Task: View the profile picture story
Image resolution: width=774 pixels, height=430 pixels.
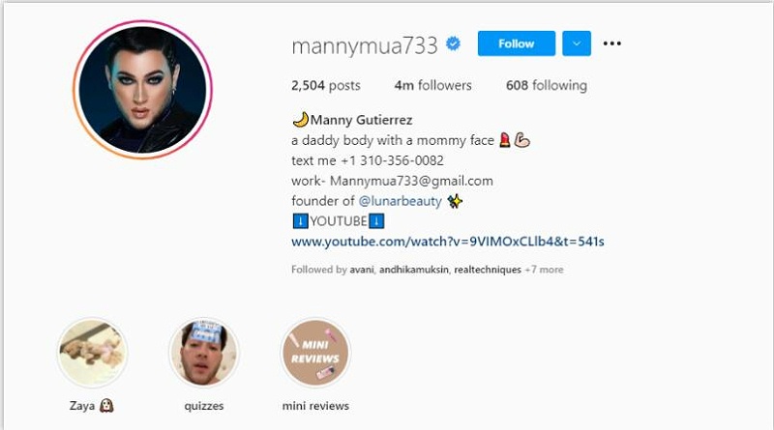Action: pos(142,90)
